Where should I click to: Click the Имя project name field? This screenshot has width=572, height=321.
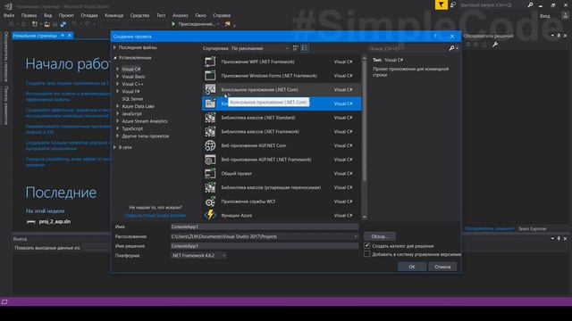click(x=265, y=226)
